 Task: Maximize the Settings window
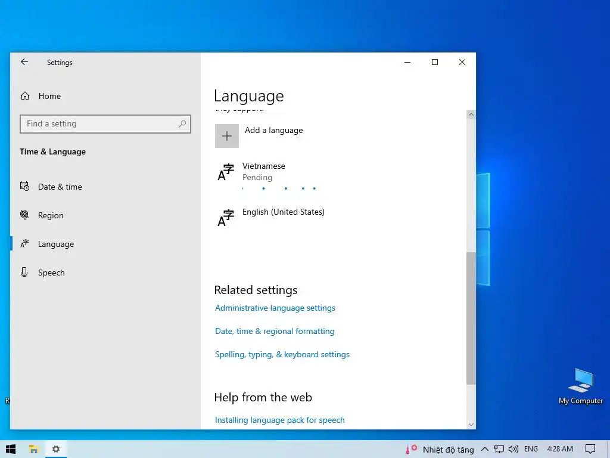[435, 62]
